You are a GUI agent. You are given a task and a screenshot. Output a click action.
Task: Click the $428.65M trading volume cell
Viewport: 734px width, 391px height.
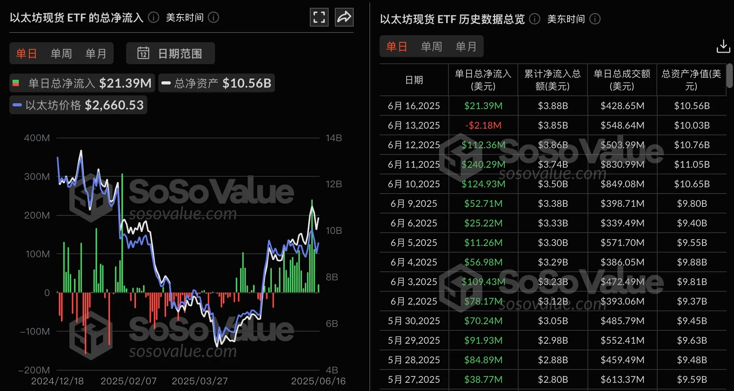(622, 106)
